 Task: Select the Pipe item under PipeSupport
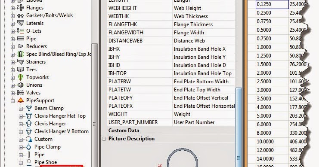(40, 155)
